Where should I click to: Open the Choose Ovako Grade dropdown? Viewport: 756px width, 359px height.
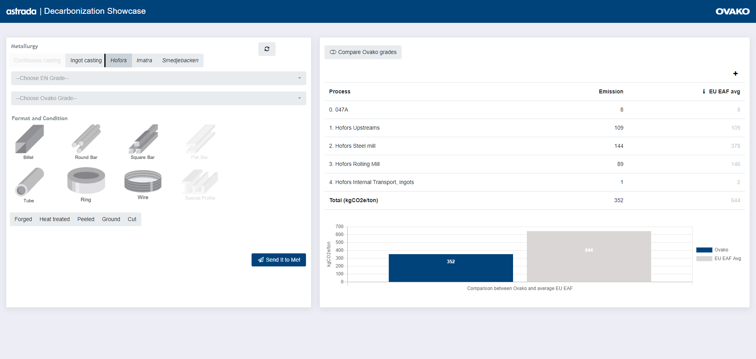(159, 98)
